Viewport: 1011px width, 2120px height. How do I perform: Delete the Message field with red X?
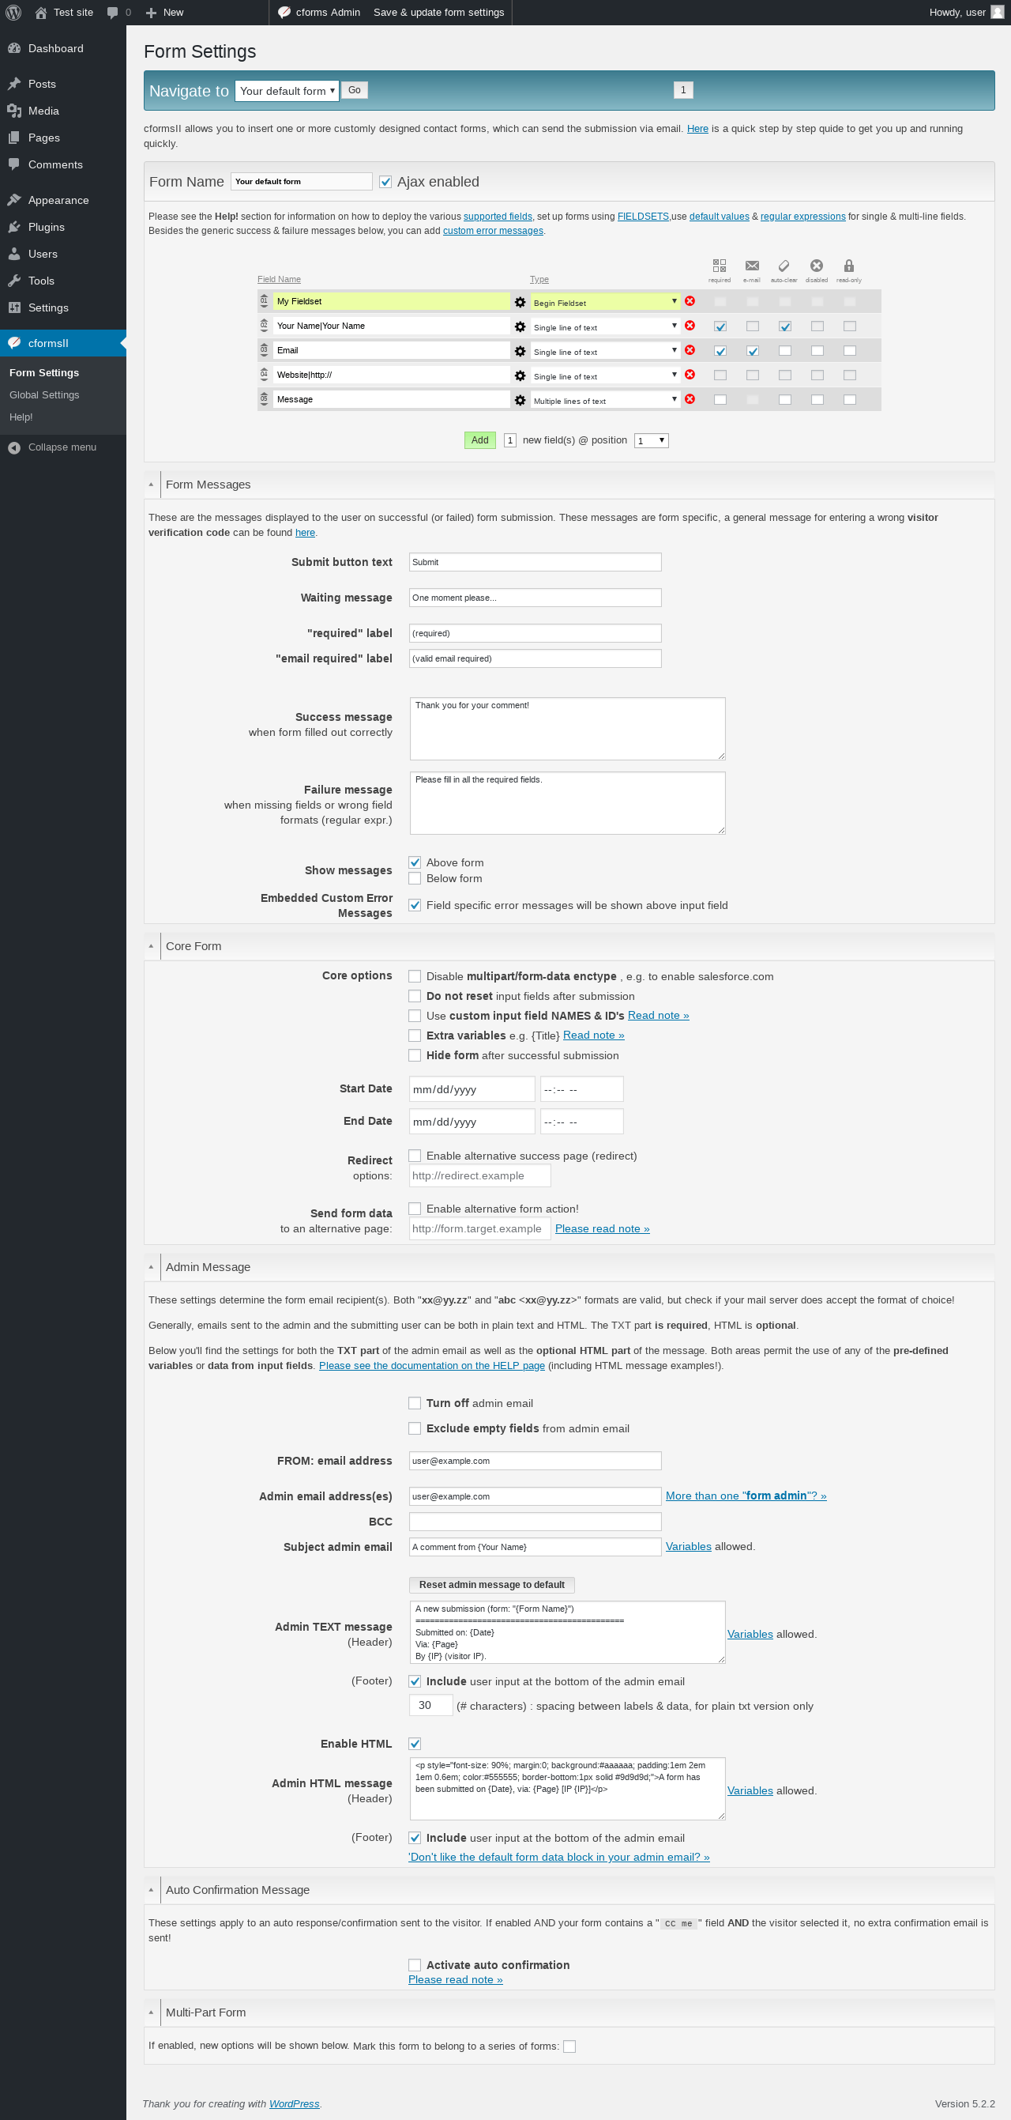click(x=690, y=399)
